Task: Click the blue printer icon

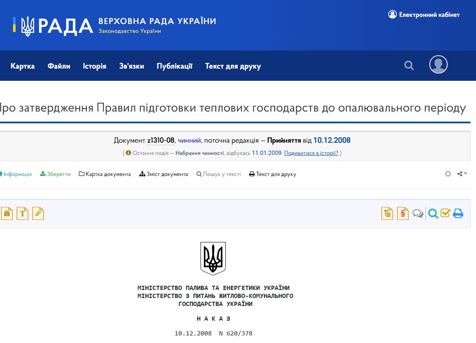Action: (458, 214)
